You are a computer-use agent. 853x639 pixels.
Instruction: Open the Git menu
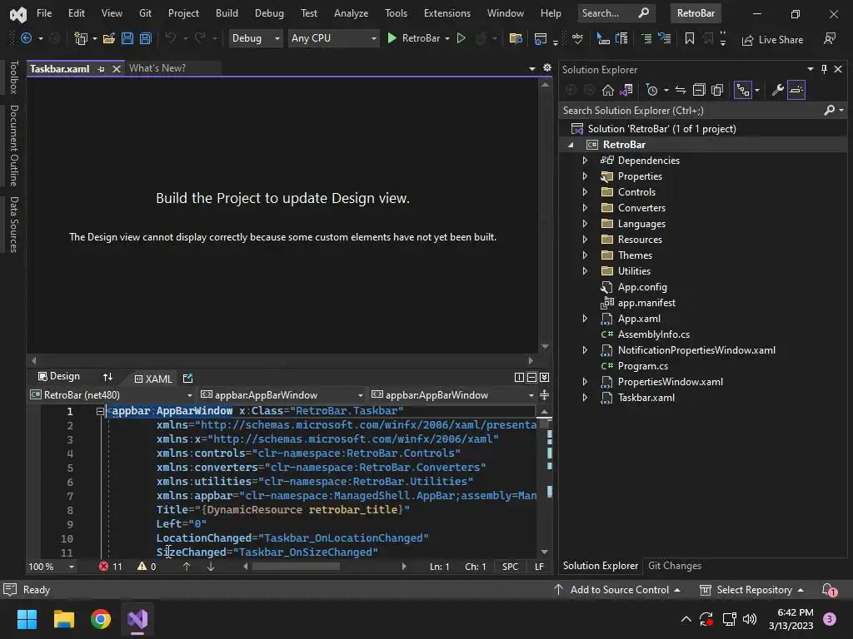tap(145, 13)
